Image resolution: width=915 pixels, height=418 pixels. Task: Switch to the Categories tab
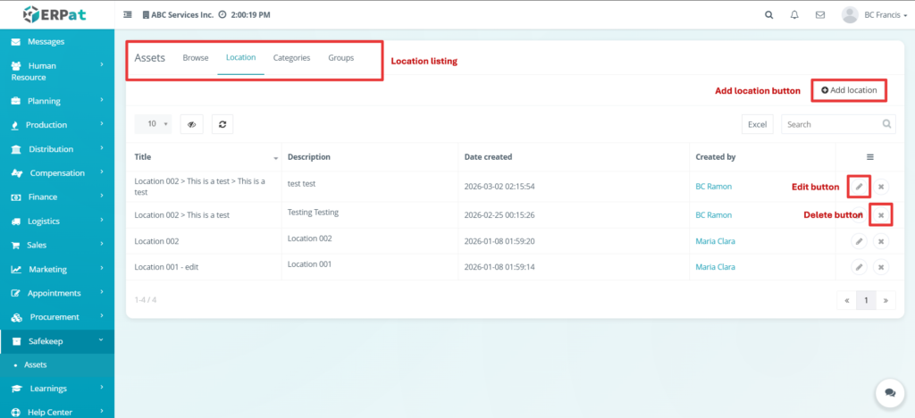point(291,58)
